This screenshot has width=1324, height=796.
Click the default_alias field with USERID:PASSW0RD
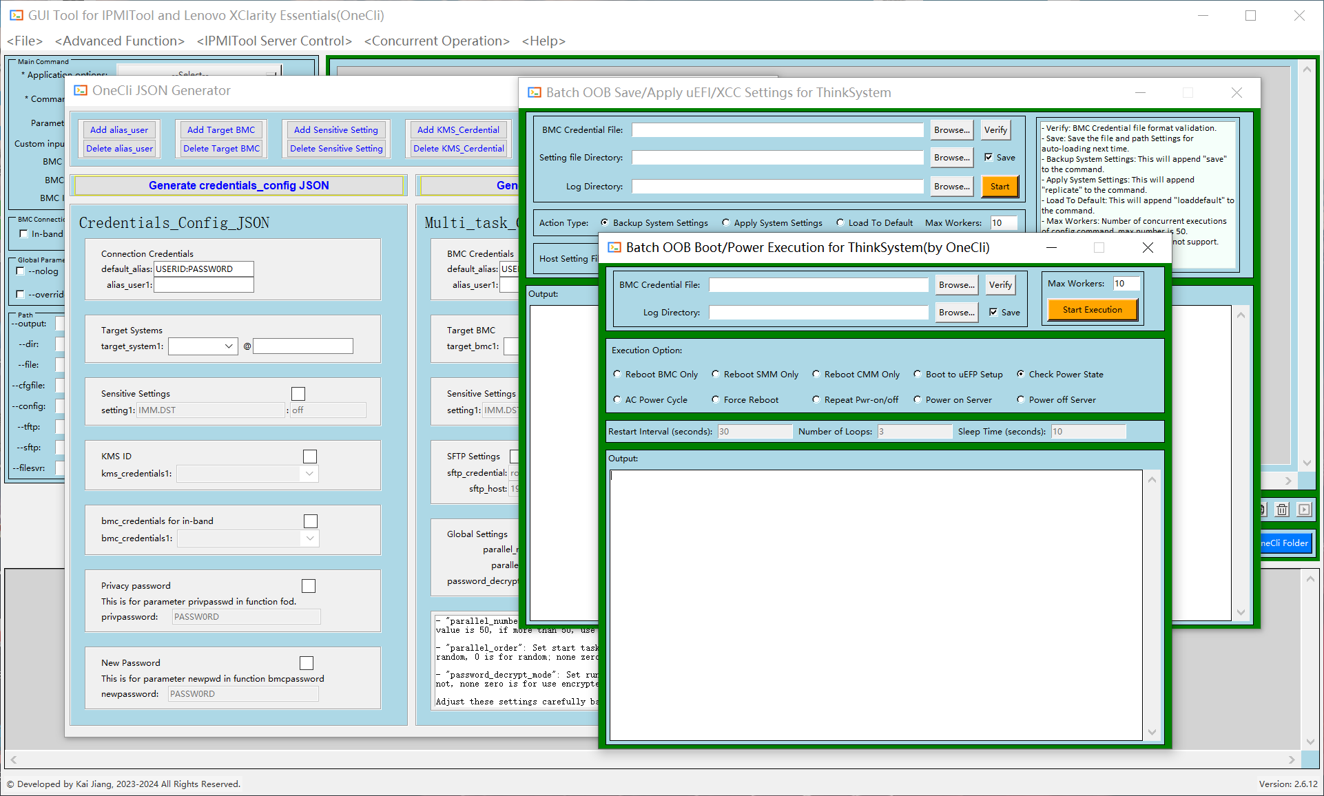click(x=204, y=269)
